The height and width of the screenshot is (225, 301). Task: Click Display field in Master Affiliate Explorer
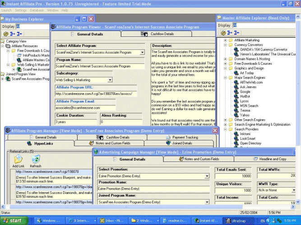[x=264, y=25]
